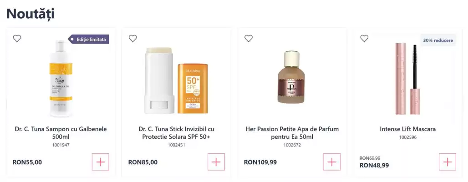Open the Intense Lift Mascara title link
This screenshot has width=468, height=182.
tap(407, 129)
